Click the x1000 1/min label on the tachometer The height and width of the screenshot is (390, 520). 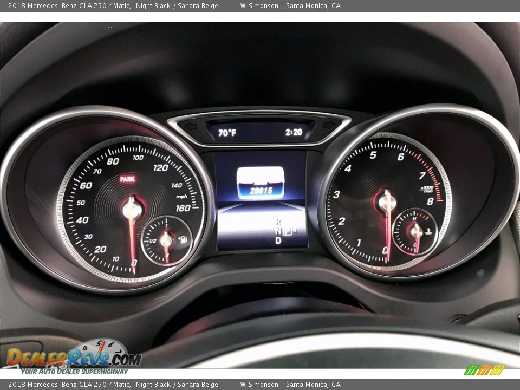pos(427,189)
